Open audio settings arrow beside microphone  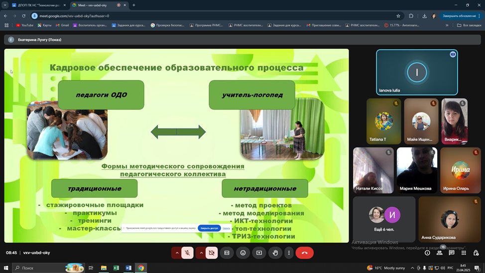coord(177,253)
